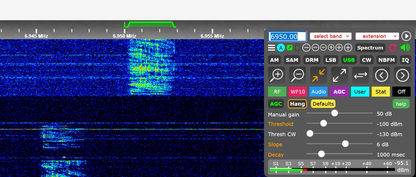The height and width of the screenshot is (177, 416).
Task: Toggle the Spectrum display button
Action: pyautogui.click(x=370, y=48)
